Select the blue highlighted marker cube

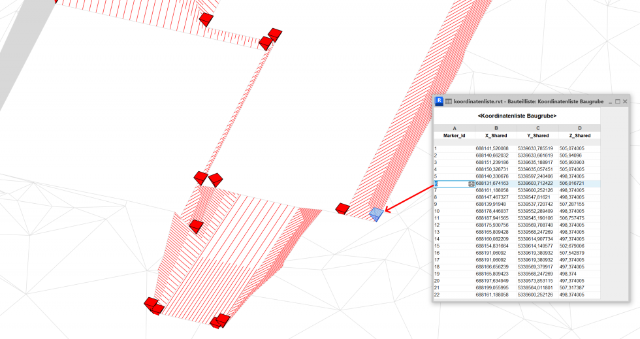376,214
